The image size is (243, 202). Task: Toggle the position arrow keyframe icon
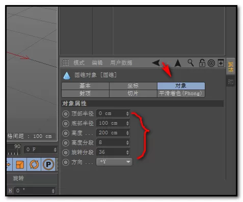(x=9, y=164)
